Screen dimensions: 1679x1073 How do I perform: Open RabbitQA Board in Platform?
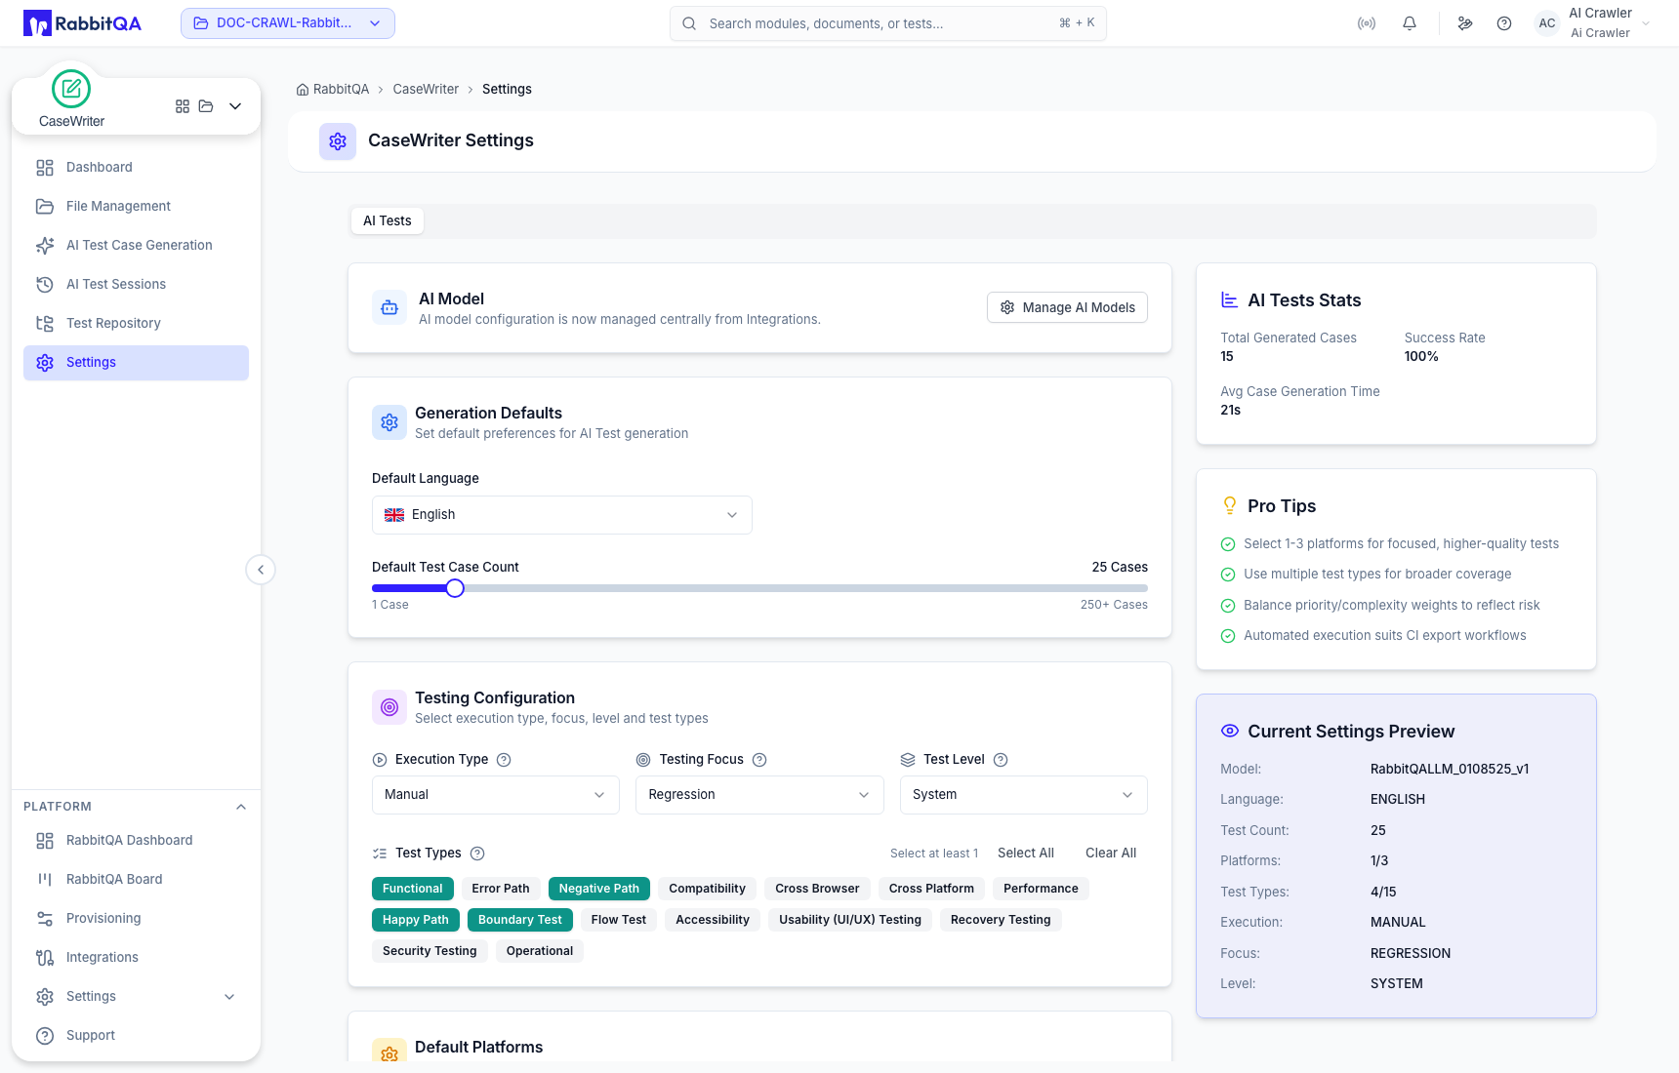pos(136,880)
